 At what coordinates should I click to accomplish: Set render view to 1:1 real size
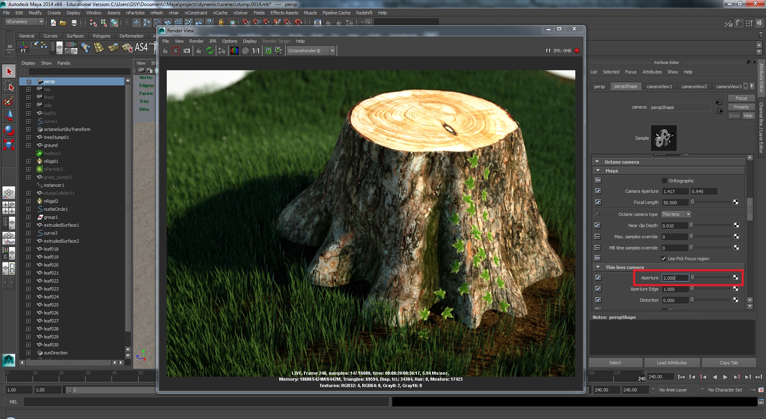[256, 51]
